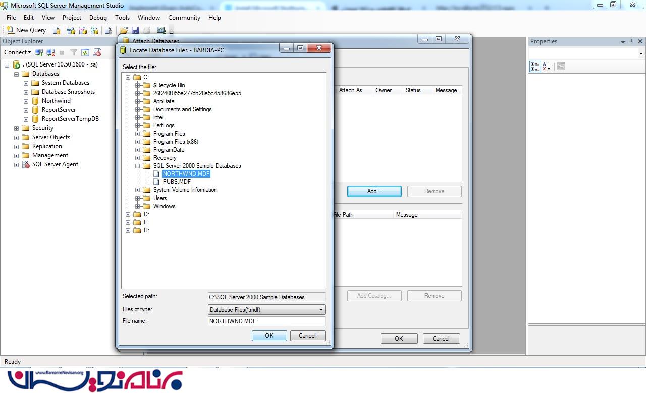Click the File name input field
Screen dimensions: 646x393
(266, 321)
